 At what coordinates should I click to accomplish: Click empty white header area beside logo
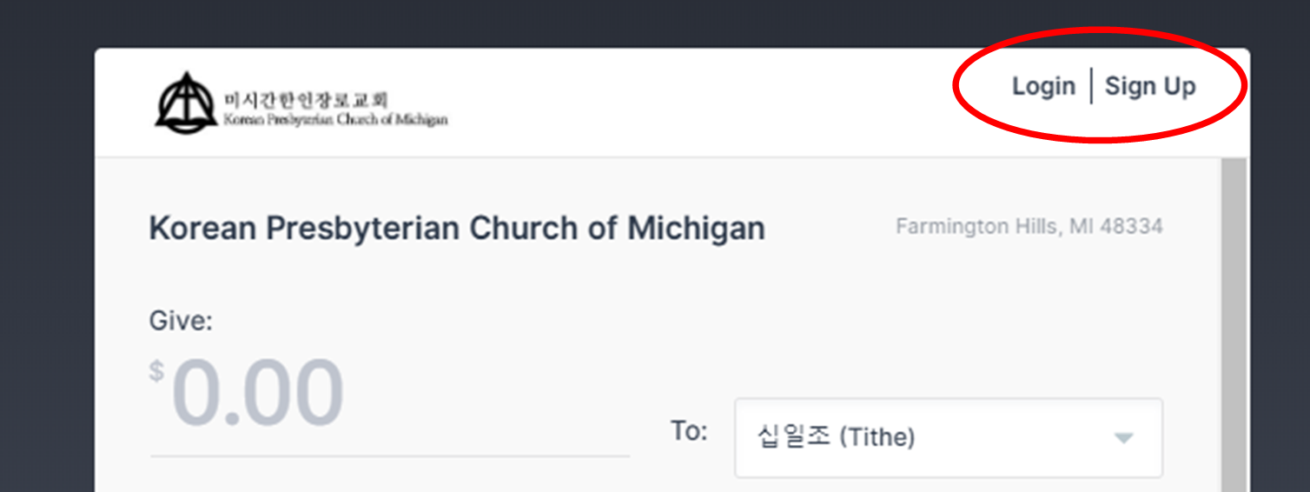[695, 103]
